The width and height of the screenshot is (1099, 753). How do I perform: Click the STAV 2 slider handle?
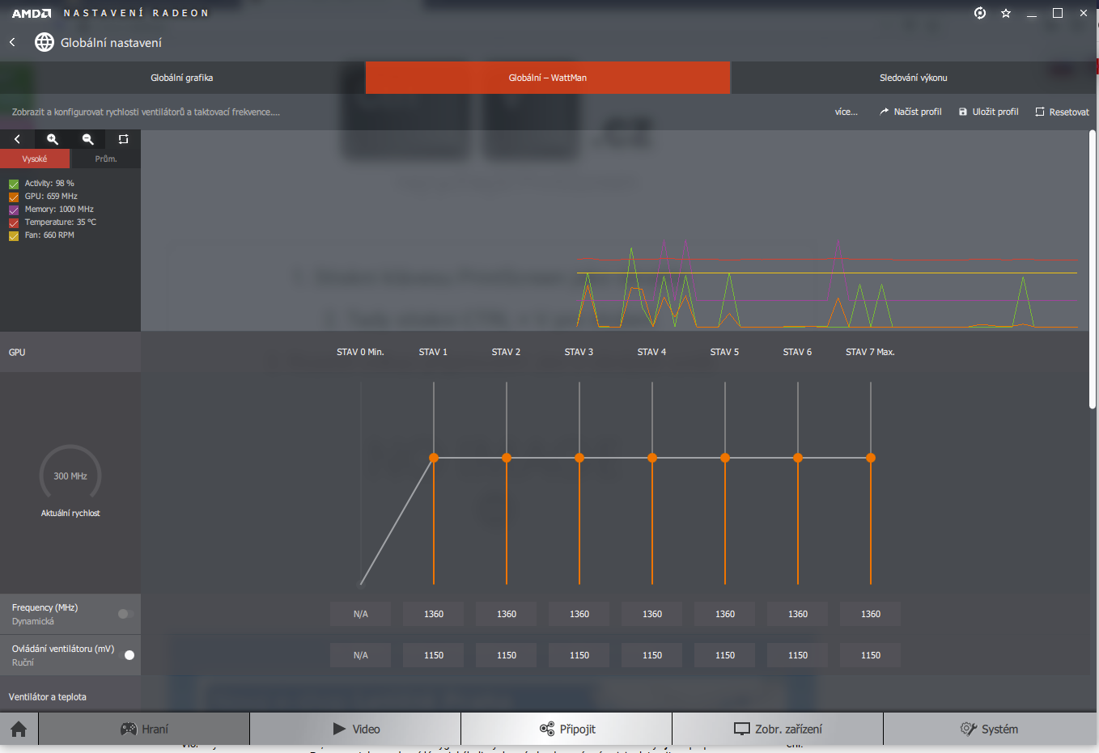(x=507, y=458)
